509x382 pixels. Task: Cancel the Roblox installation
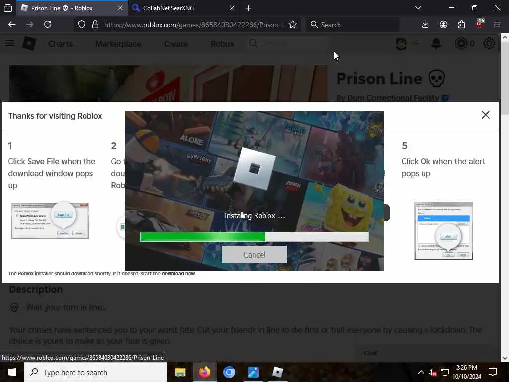pyautogui.click(x=254, y=254)
